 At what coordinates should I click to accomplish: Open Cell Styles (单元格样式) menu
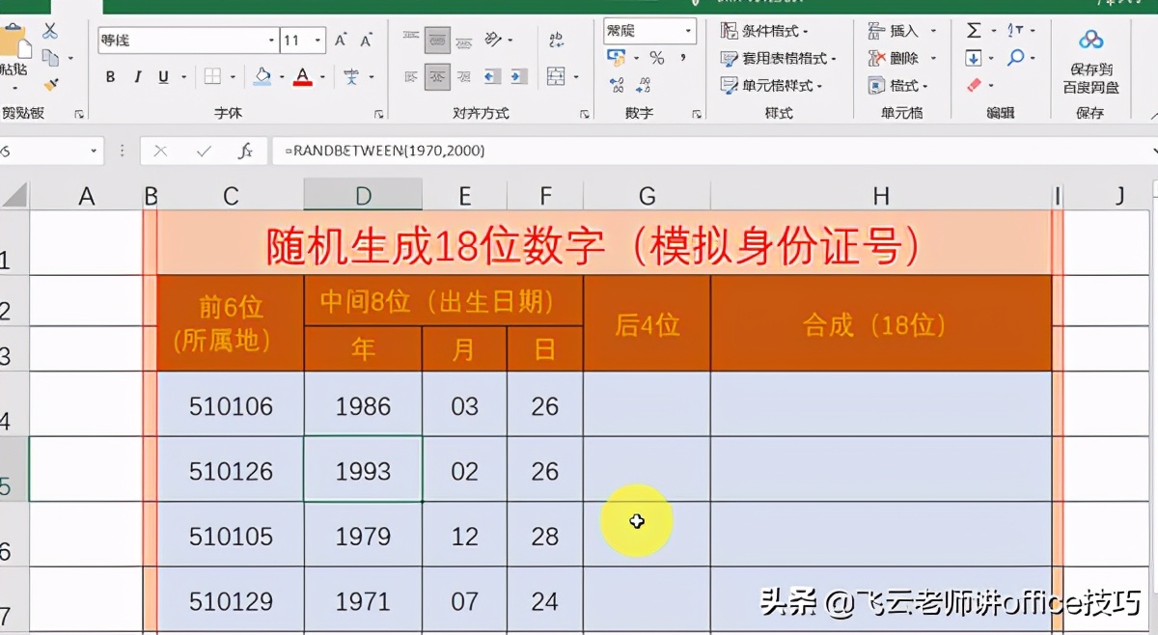coord(771,86)
